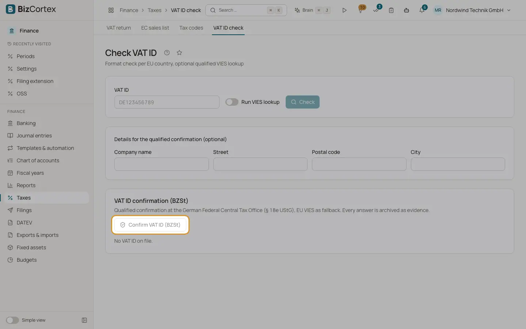Toggle the Simple view switch

(12, 320)
